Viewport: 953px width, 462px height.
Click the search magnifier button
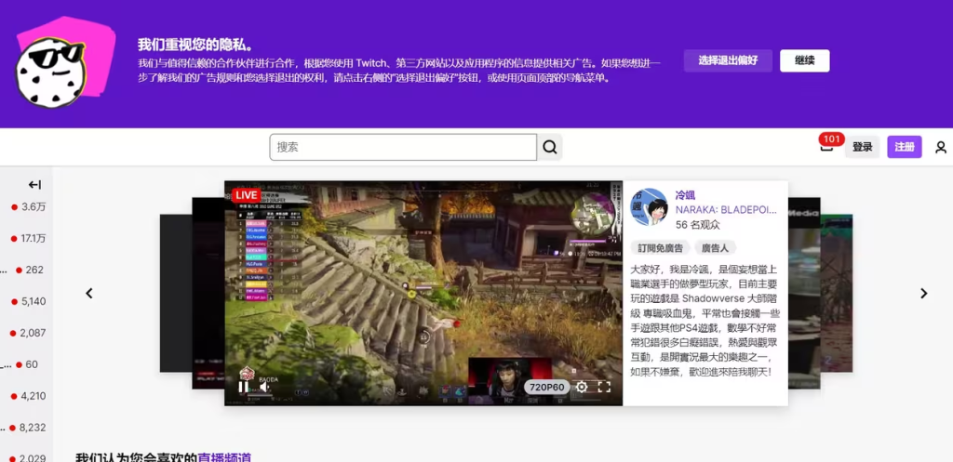point(549,147)
